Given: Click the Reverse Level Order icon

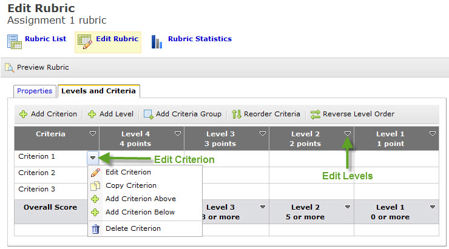Looking at the screenshot, I should (315, 114).
